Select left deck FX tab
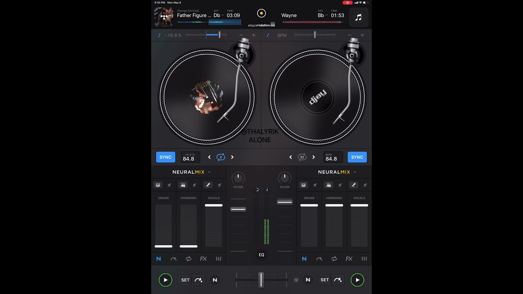The width and height of the screenshot is (523, 294). 203,259
